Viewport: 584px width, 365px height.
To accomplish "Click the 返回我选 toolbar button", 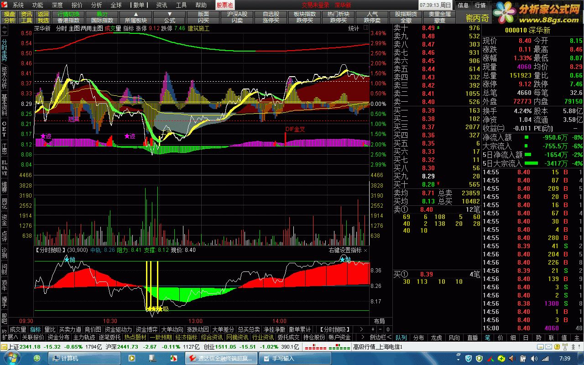I will pos(43,17).
